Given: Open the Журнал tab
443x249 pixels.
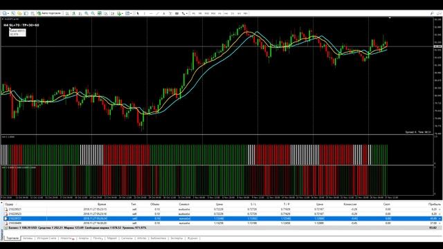Looking at the screenshot, I should pos(192,238).
